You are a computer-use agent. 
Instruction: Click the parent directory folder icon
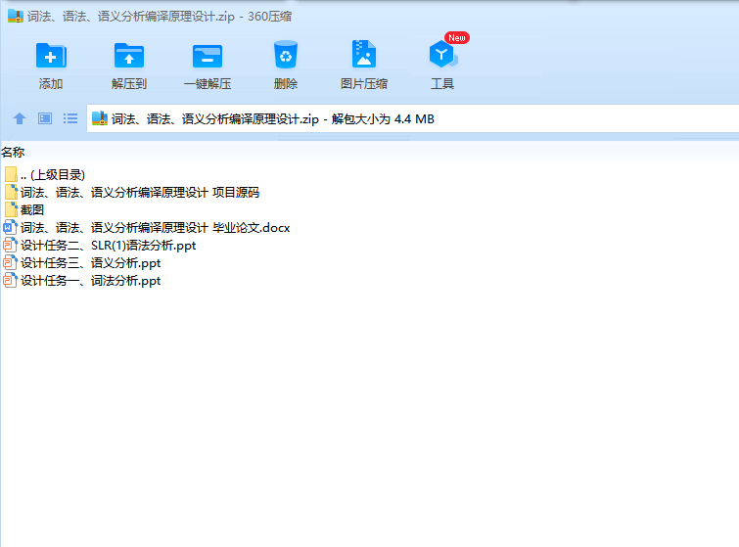tap(11, 175)
